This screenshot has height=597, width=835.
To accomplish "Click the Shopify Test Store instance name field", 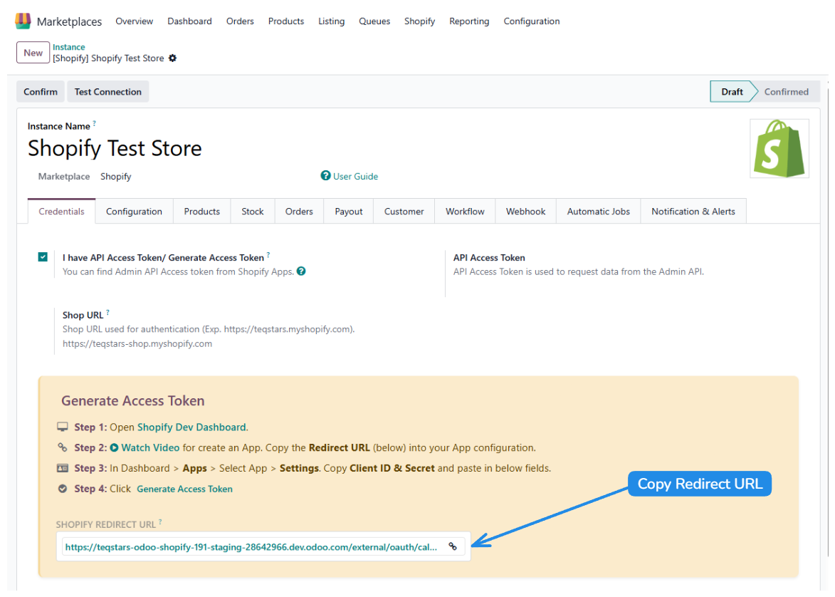I will pos(115,148).
